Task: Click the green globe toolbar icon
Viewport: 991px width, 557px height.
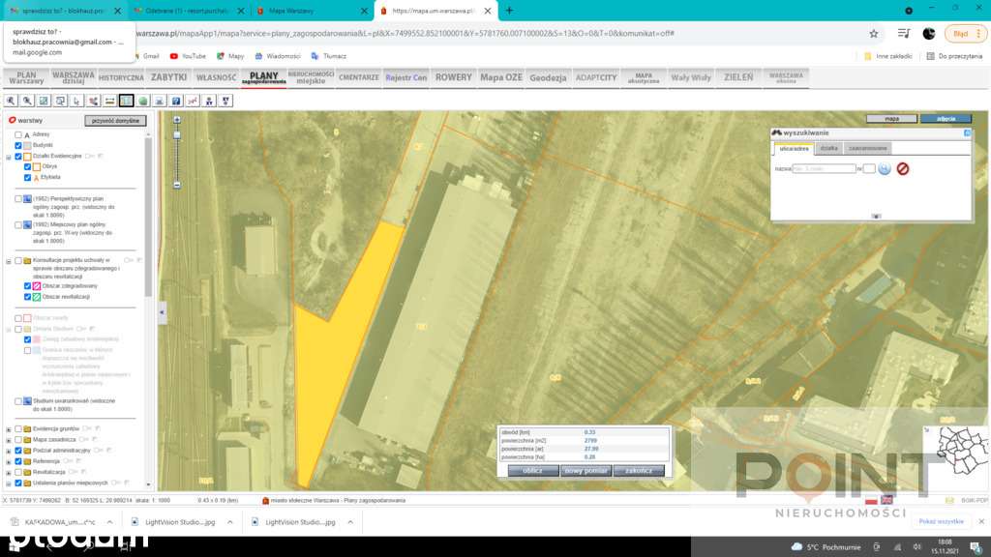Action: click(143, 101)
